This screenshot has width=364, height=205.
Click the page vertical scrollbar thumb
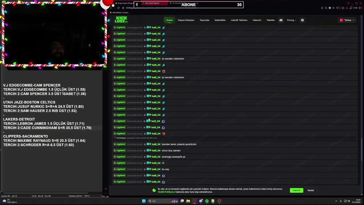pyautogui.click(x=361, y=149)
